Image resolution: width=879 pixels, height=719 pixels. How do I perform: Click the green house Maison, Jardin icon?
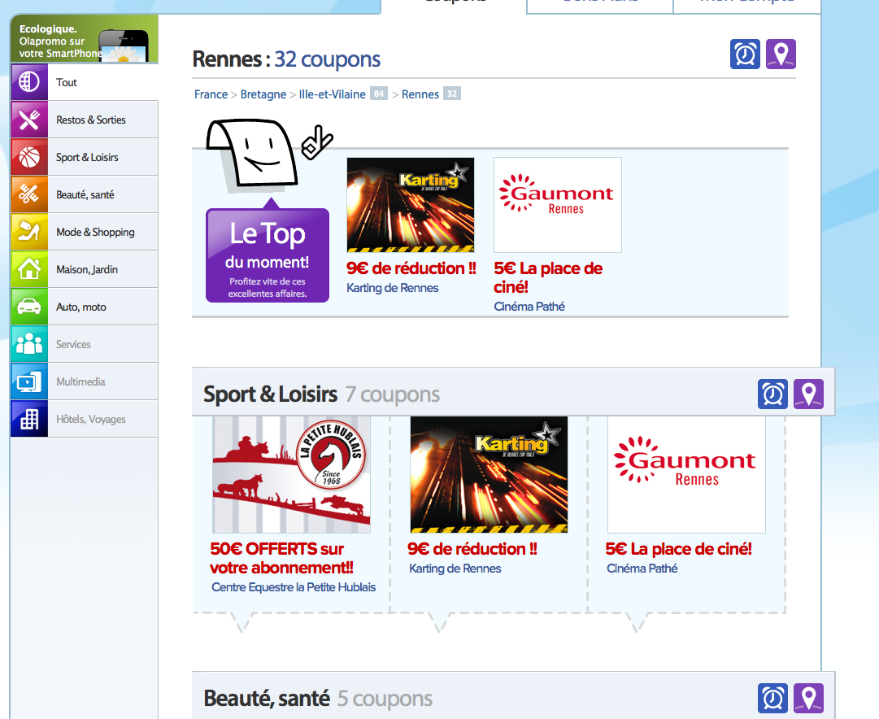(x=29, y=269)
